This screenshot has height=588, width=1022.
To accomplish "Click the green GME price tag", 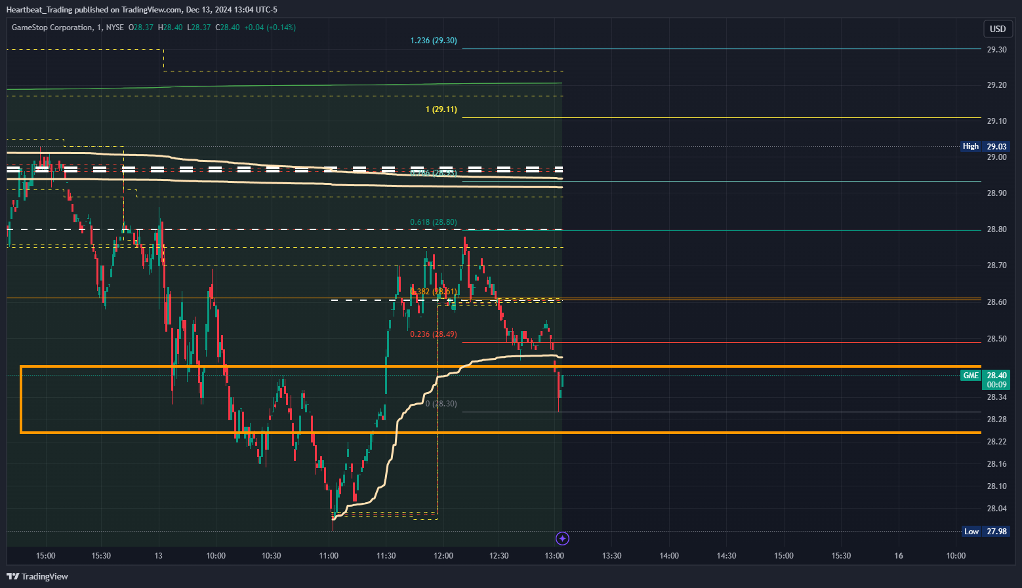I will (971, 376).
